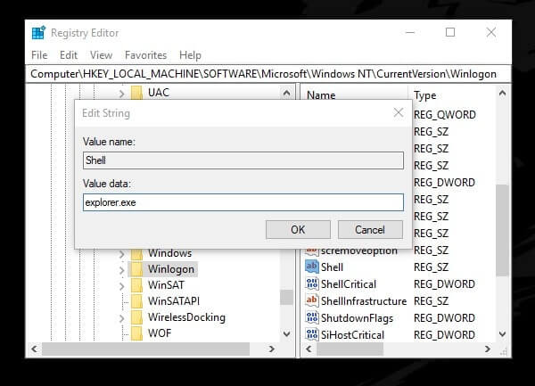Select the Winlogon key in the tree

point(171,269)
